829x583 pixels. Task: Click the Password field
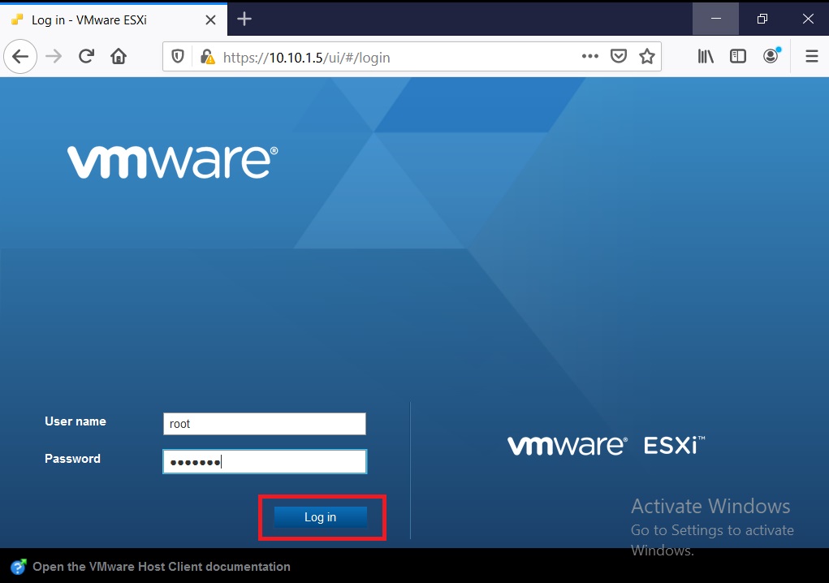(x=265, y=462)
